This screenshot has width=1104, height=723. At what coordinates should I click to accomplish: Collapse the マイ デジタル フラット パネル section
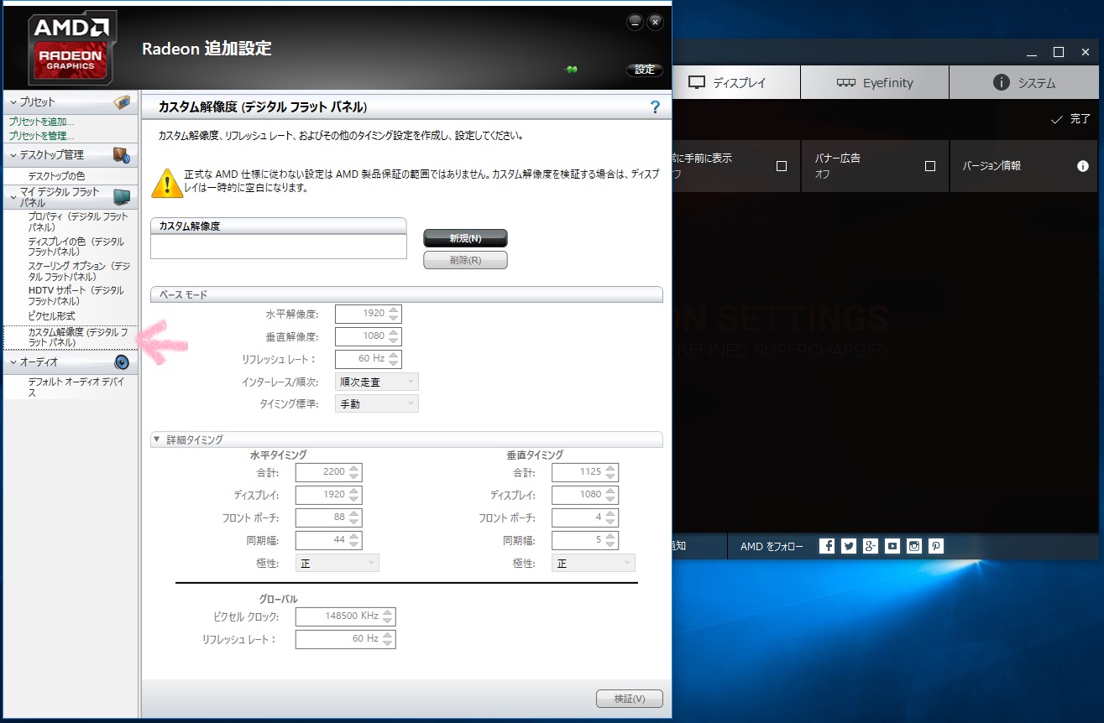click(x=13, y=197)
